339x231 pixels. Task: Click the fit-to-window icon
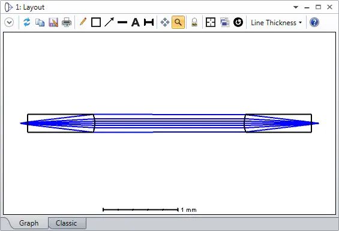(x=211, y=22)
